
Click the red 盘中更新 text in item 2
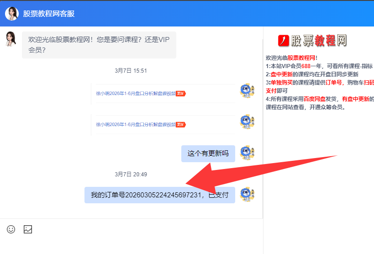coord(279,74)
